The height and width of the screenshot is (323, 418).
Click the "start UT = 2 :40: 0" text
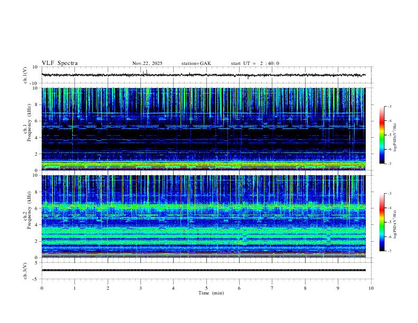[x=255, y=63]
